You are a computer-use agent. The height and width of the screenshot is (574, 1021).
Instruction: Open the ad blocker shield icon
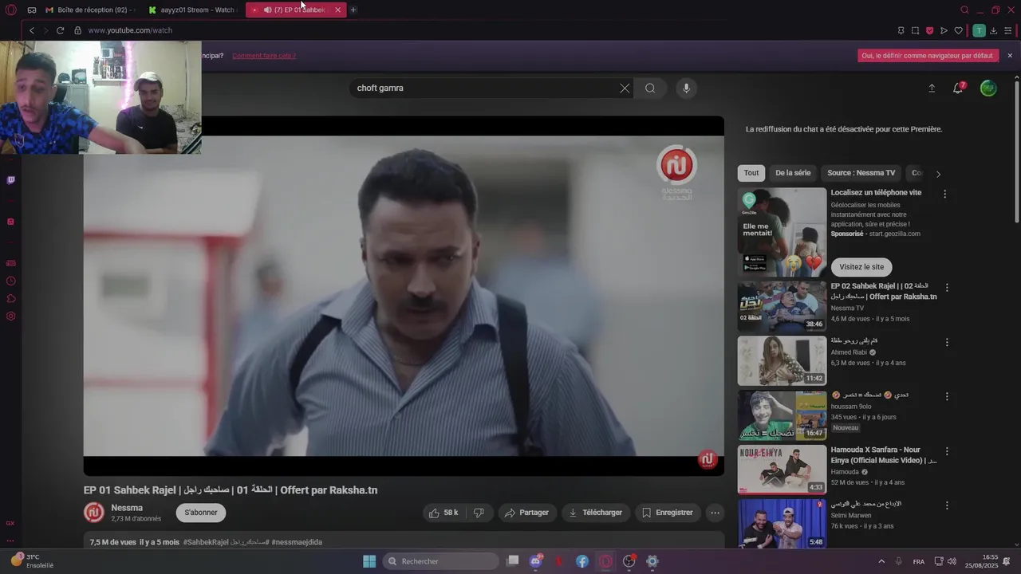coord(929,30)
